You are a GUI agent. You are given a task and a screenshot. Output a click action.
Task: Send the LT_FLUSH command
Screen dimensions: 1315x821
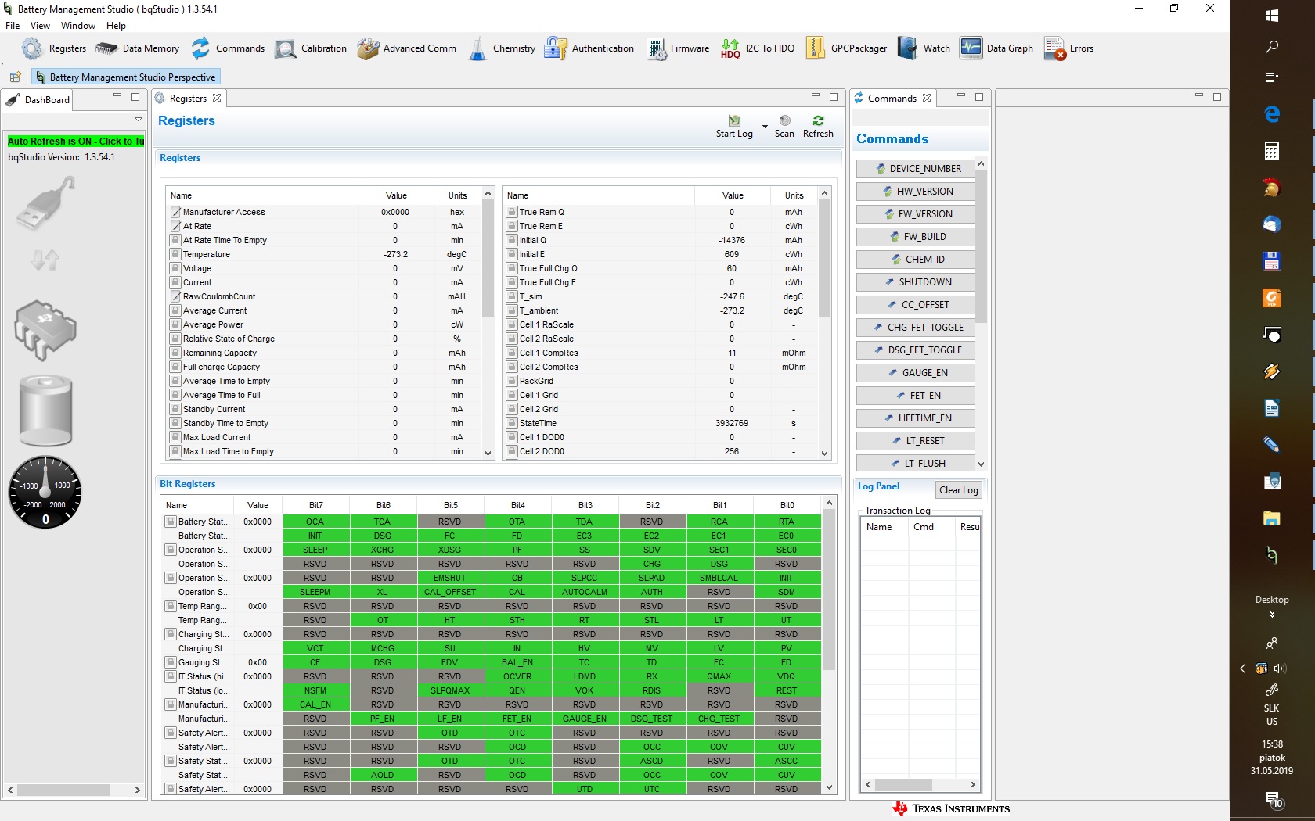(x=915, y=463)
